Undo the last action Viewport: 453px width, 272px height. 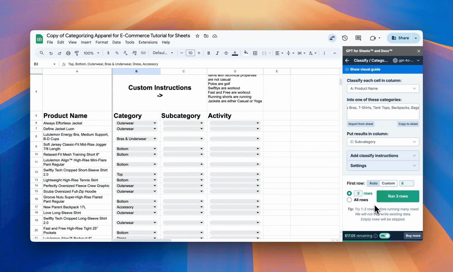pyautogui.click(x=51, y=53)
